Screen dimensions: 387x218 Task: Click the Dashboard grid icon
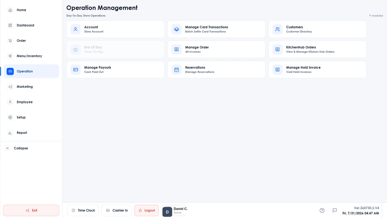[10, 25]
